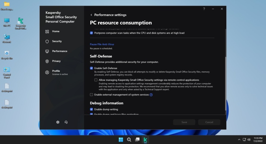Click Debug information section heading
The width and height of the screenshot is (266, 144).
click(x=106, y=103)
